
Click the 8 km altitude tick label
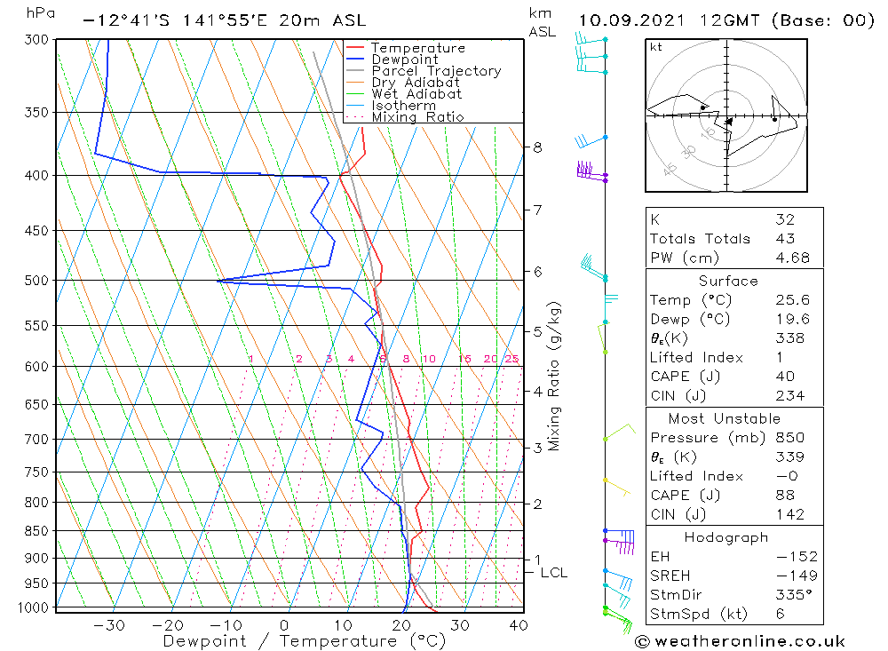click(x=537, y=147)
